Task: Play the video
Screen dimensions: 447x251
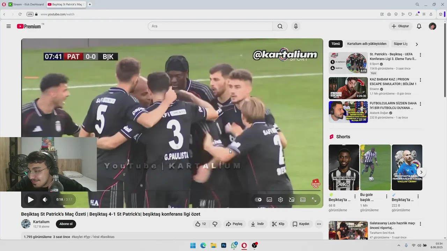Action: point(31,200)
